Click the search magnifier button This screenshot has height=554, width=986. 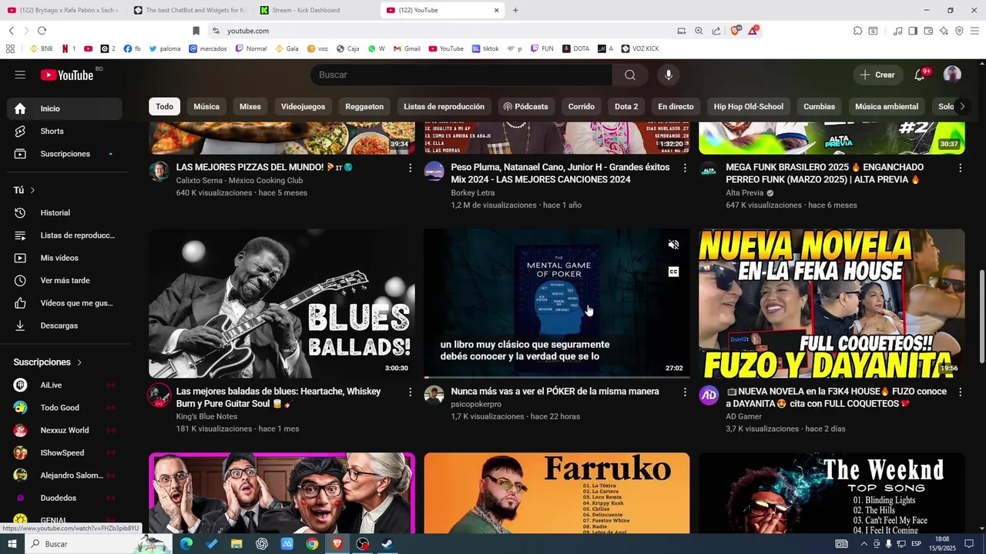630,75
